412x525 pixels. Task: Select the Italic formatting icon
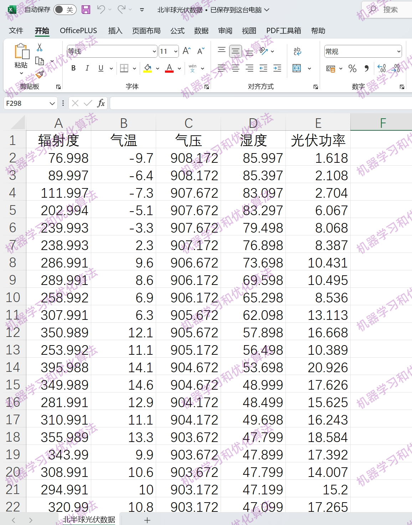[87, 68]
